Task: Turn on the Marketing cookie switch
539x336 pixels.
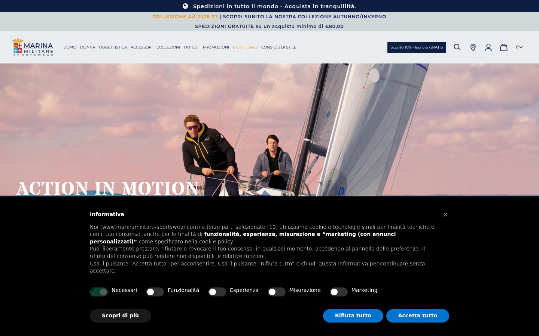Action: tap(339, 292)
